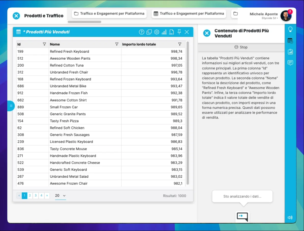This screenshot has width=304, height=231.
Task: Click the lightbulb insights icon
Action: [290, 29]
